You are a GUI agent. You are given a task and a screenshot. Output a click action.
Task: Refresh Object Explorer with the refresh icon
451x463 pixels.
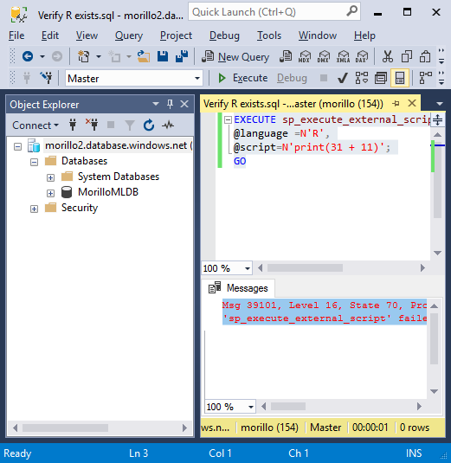coord(149,125)
